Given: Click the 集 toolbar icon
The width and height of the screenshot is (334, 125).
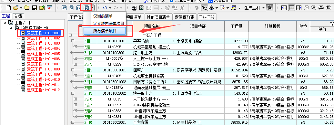Looking at the screenshot, I should coord(134,8).
